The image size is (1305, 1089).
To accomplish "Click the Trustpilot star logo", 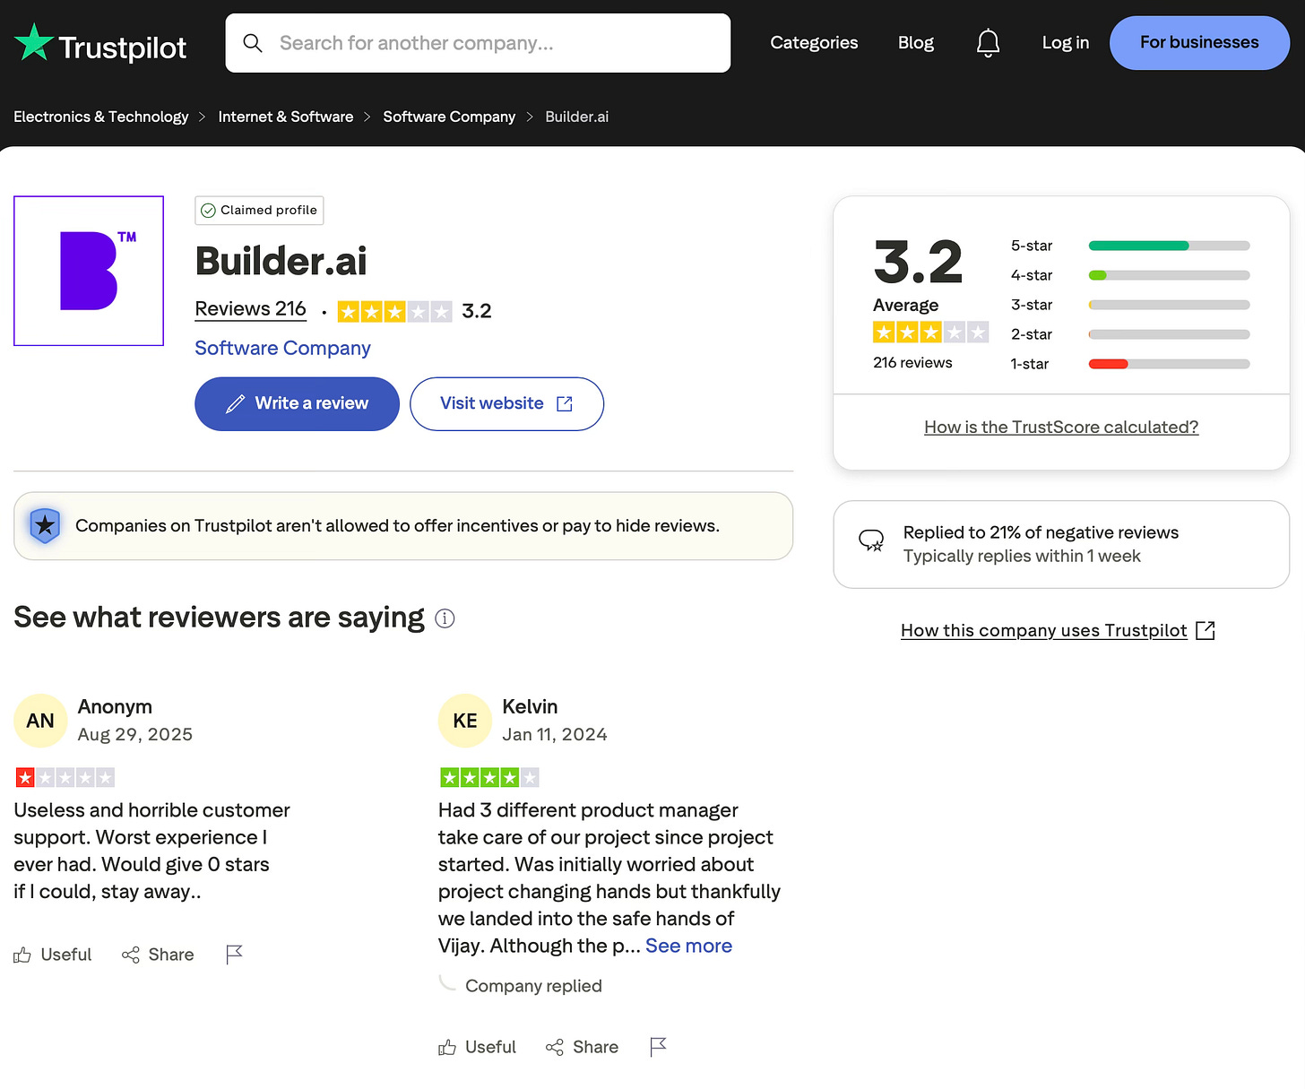I will [x=34, y=42].
